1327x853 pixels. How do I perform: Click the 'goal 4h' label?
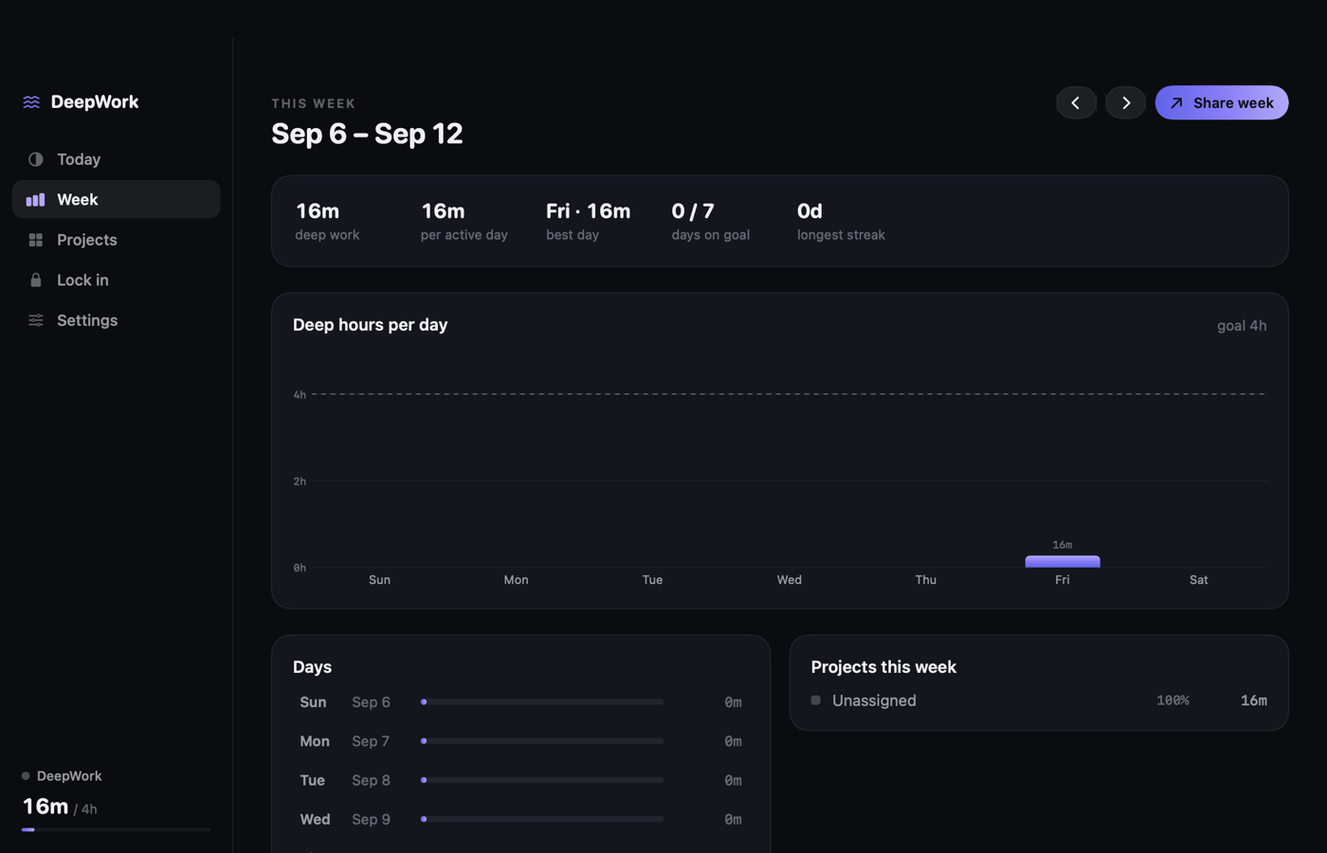point(1242,325)
